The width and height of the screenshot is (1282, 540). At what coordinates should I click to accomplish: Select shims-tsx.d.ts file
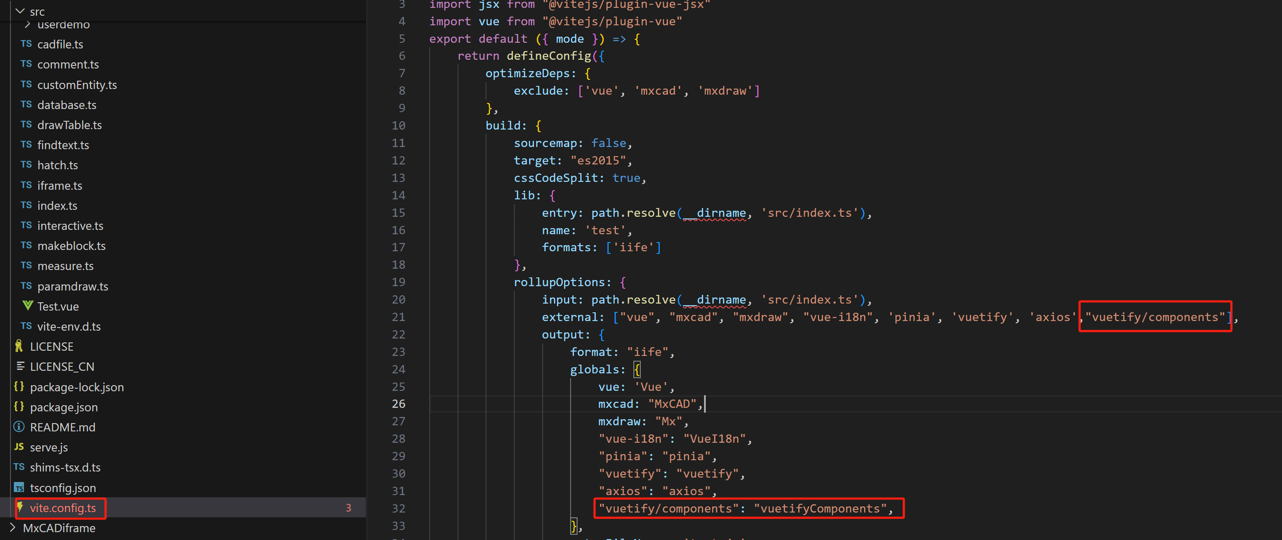coord(65,467)
